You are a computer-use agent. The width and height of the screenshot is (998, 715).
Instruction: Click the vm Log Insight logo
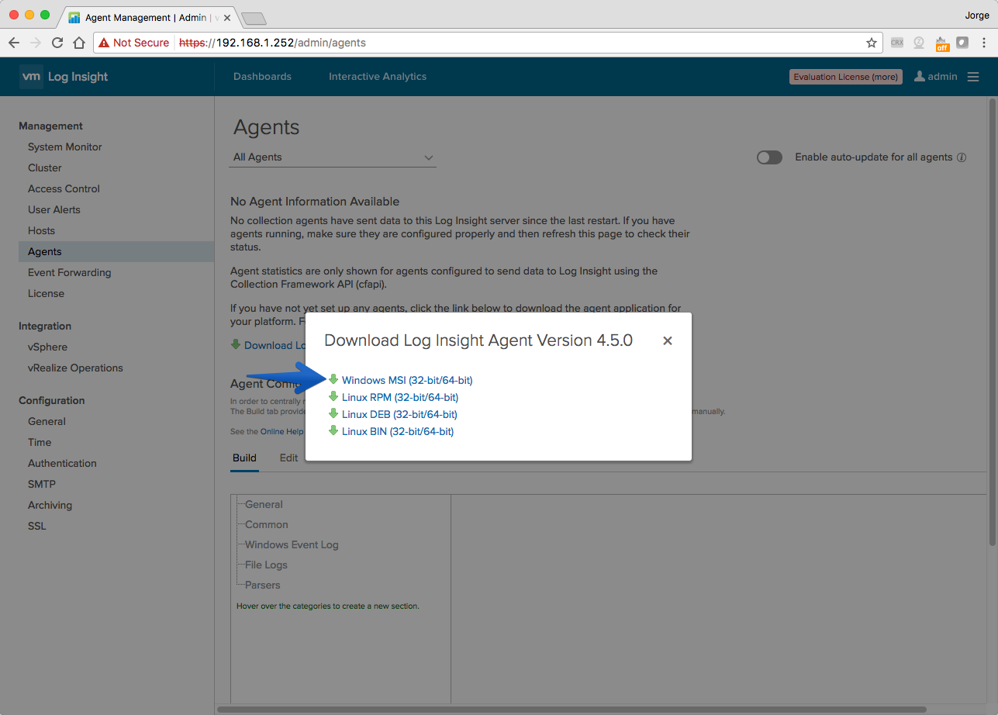pos(64,77)
